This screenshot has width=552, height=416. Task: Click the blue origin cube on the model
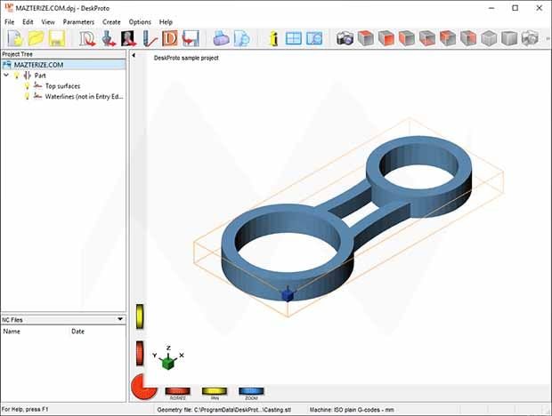(x=288, y=295)
